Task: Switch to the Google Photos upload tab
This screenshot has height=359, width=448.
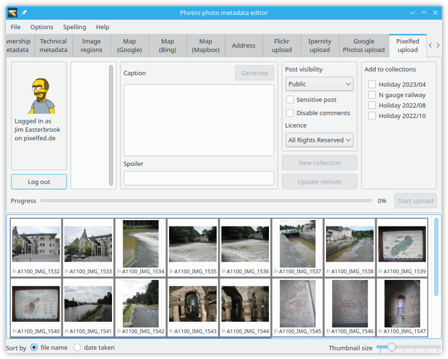Action: click(x=364, y=46)
